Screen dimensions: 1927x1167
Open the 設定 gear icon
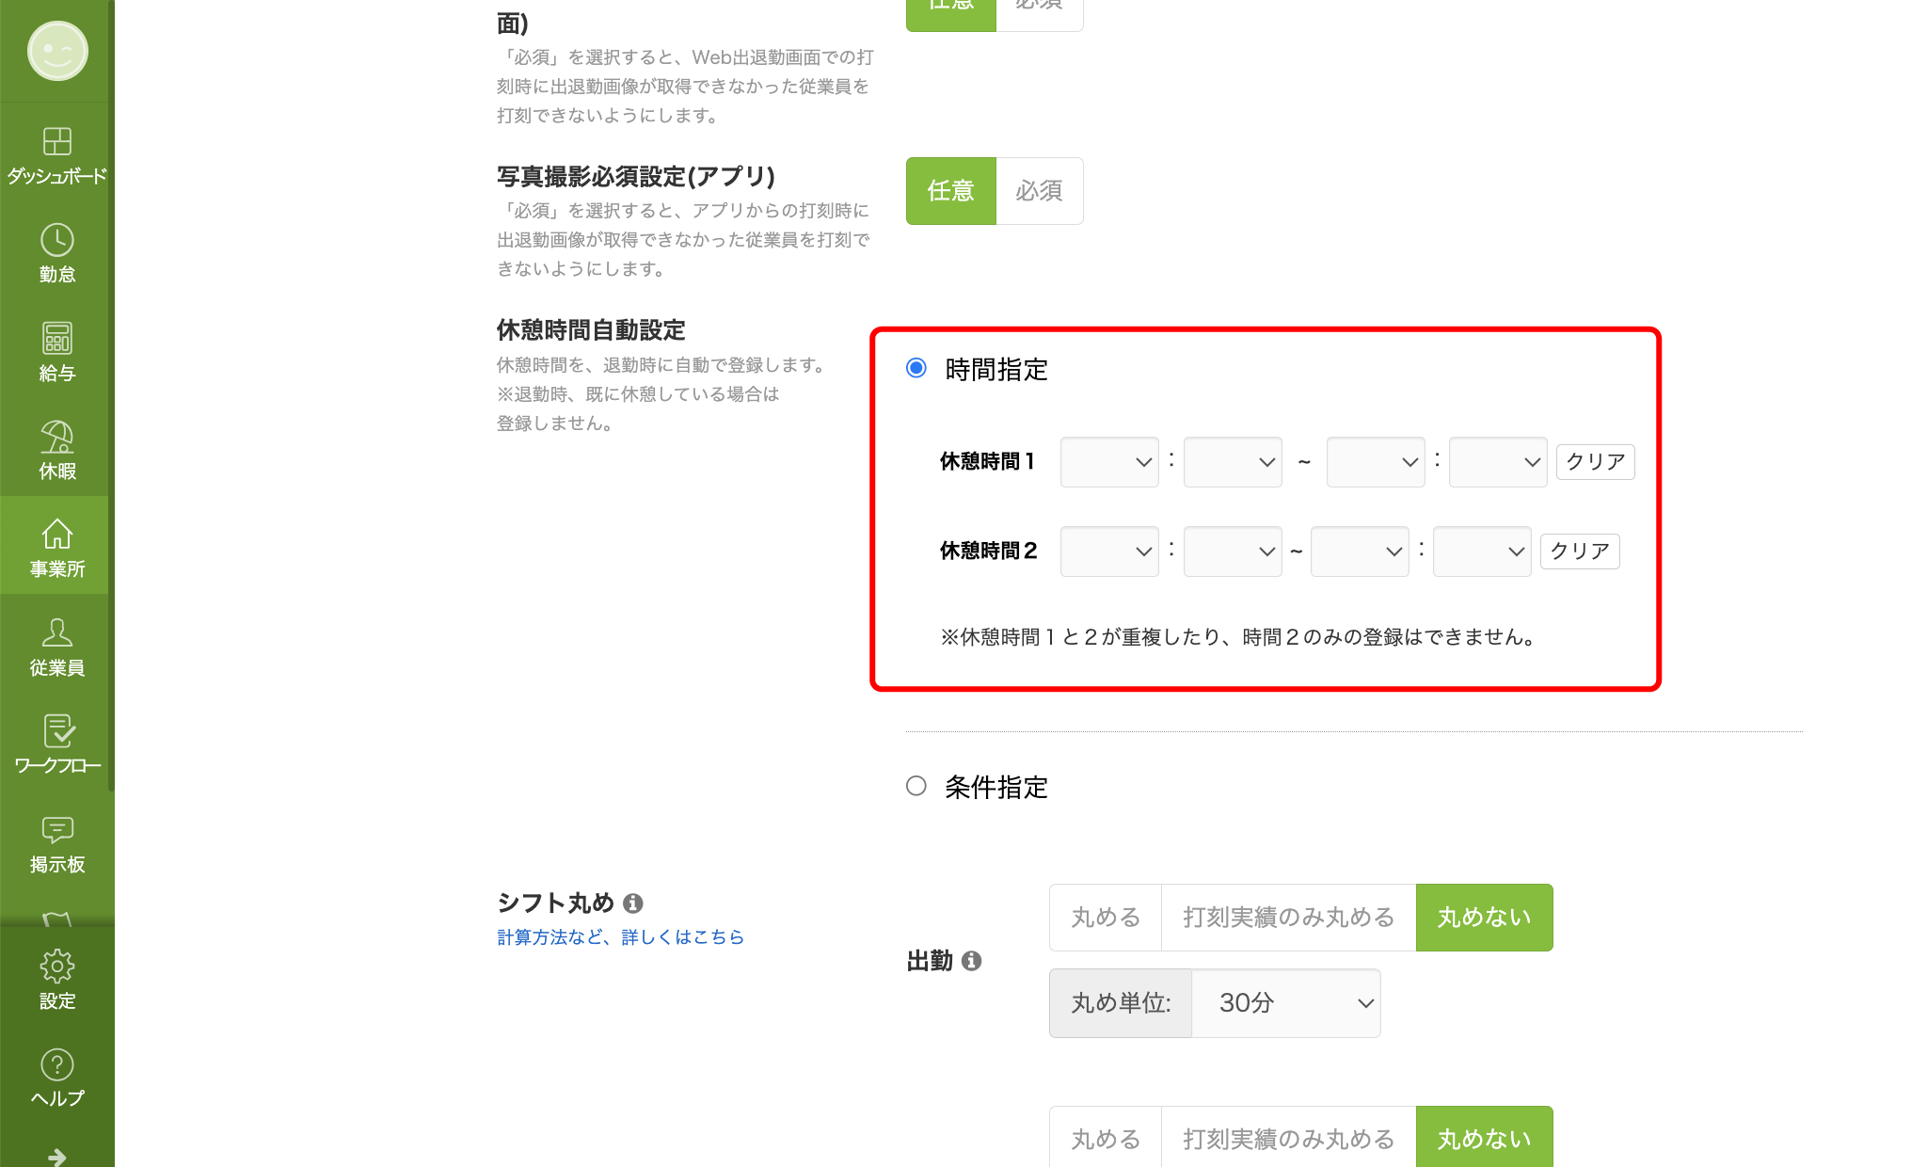[x=56, y=967]
